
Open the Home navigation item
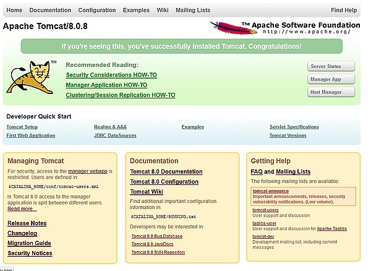tap(14, 10)
